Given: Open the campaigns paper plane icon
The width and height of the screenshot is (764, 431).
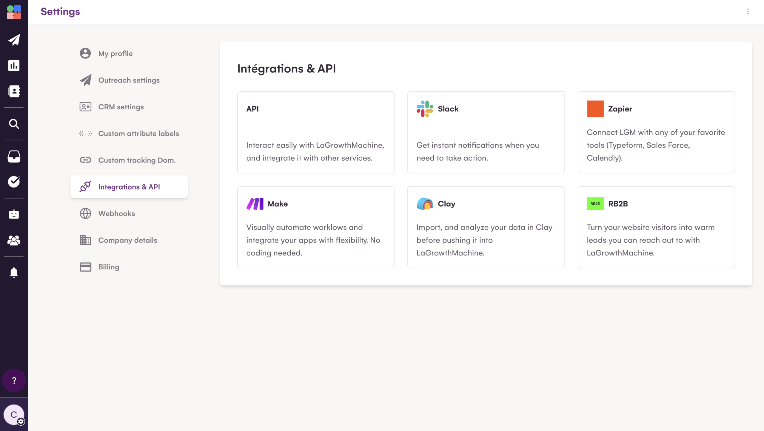Looking at the screenshot, I should 14,40.
